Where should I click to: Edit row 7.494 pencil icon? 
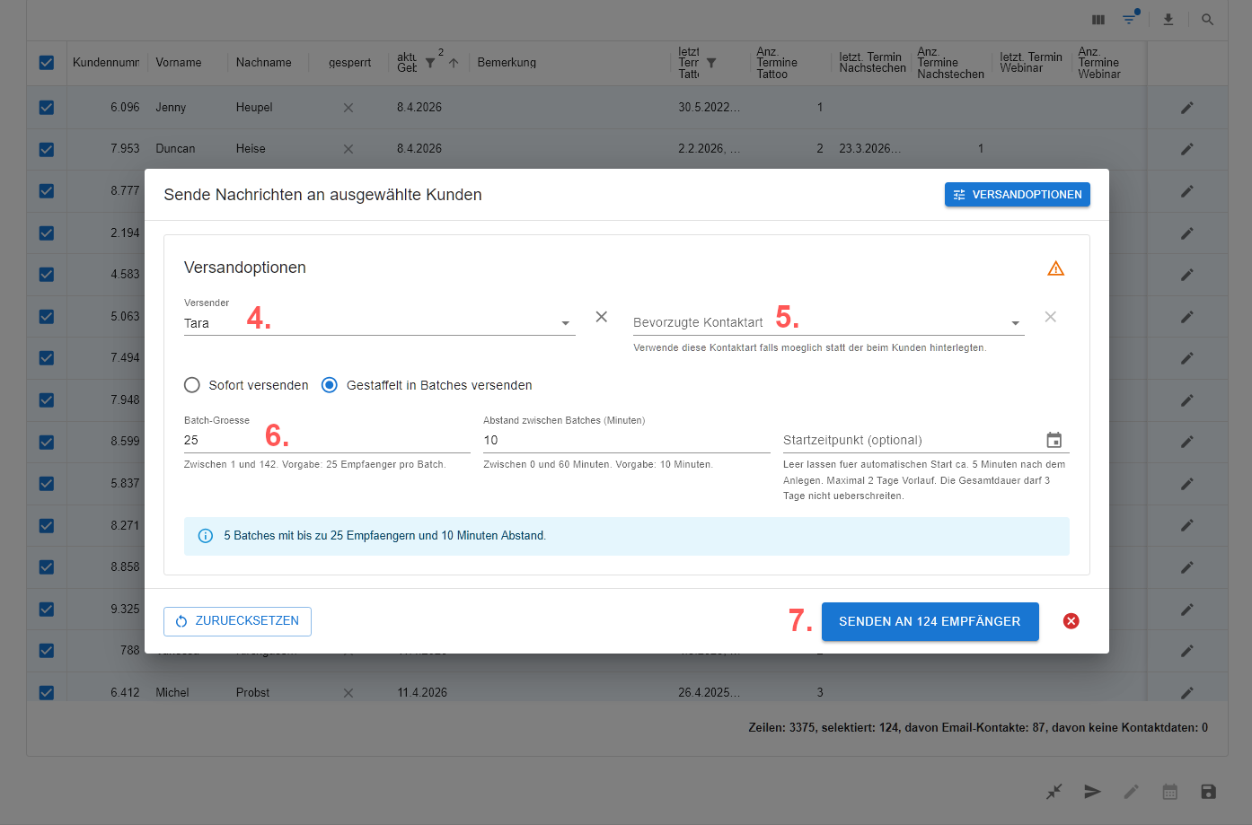point(1187,358)
